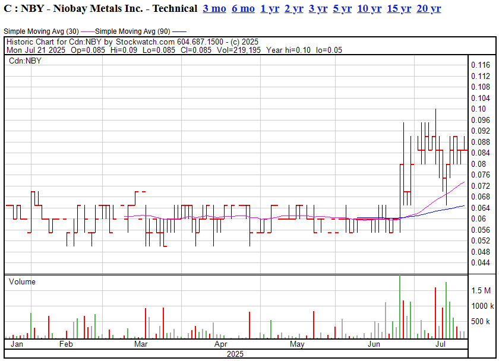Load the 20 yr chart range
Screen dimensions: 499x361
tap(429, 8)
